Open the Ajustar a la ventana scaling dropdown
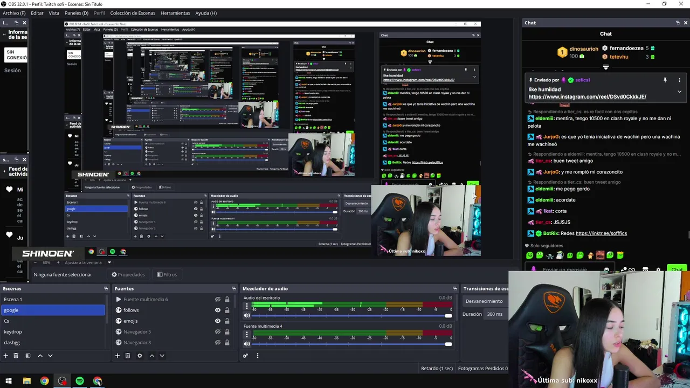The image size is (690, 388). 88,262
